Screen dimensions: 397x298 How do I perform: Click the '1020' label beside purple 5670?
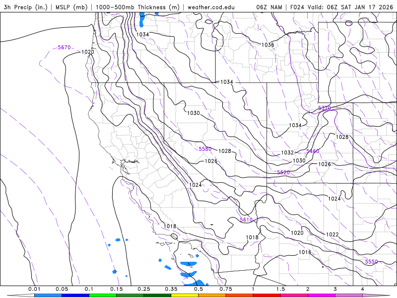(x=88, y=52)
